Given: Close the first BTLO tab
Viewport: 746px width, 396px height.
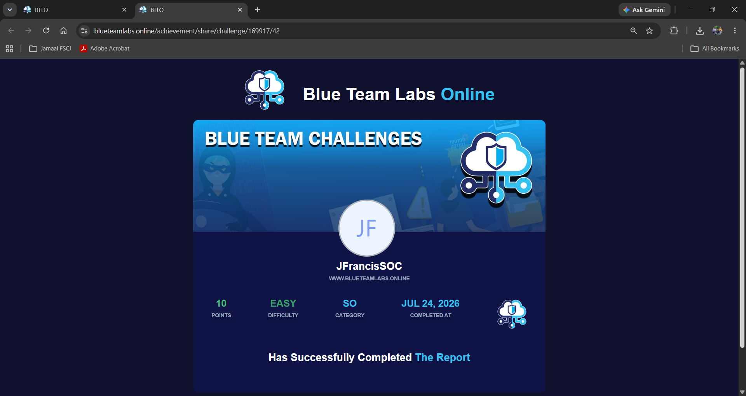Looking at the screenshot, I should click(124, 10).
